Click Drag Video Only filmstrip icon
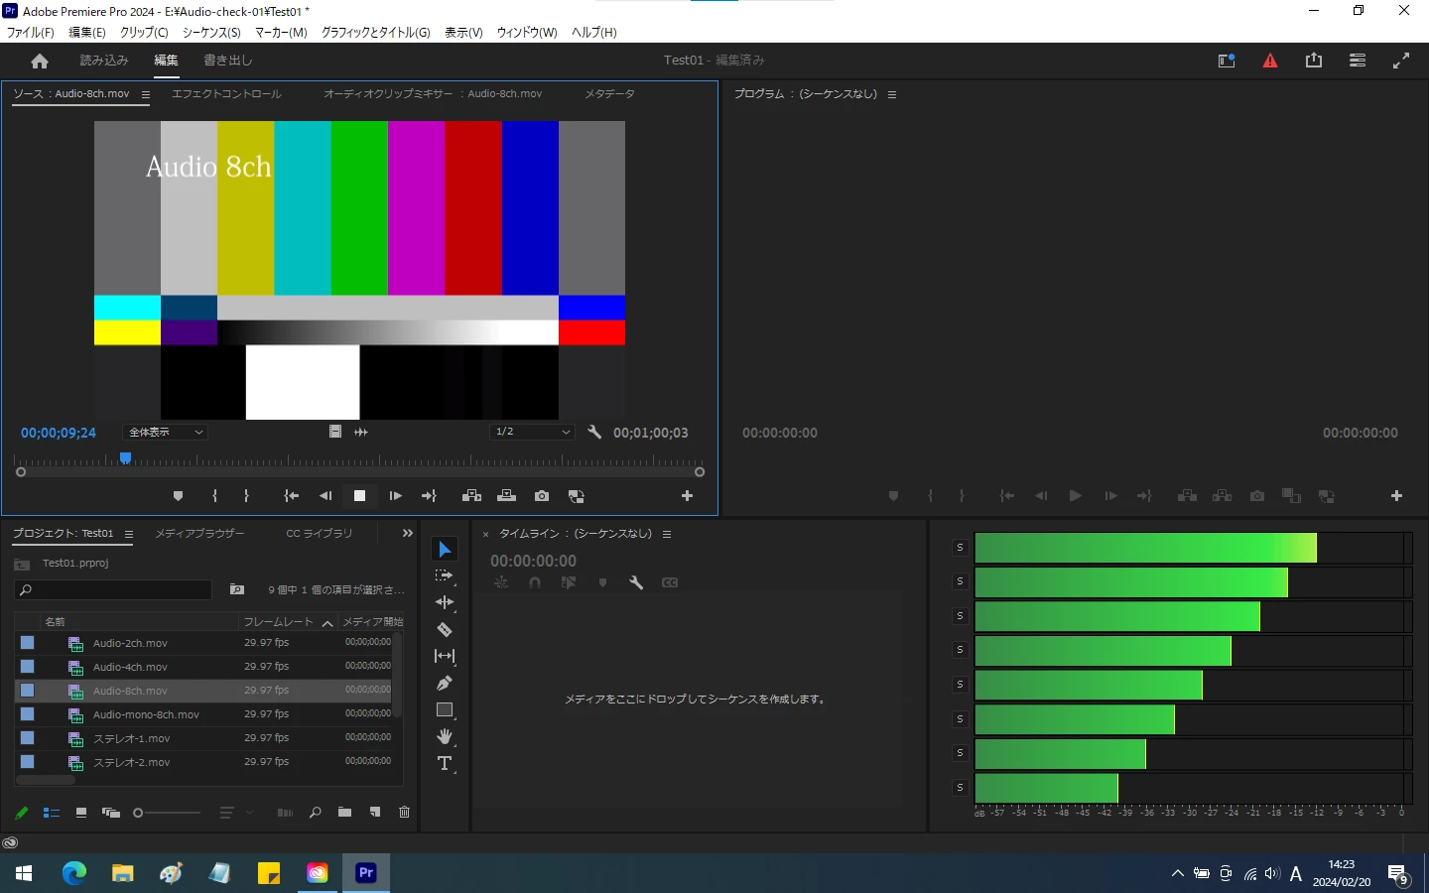 [335, 432]
